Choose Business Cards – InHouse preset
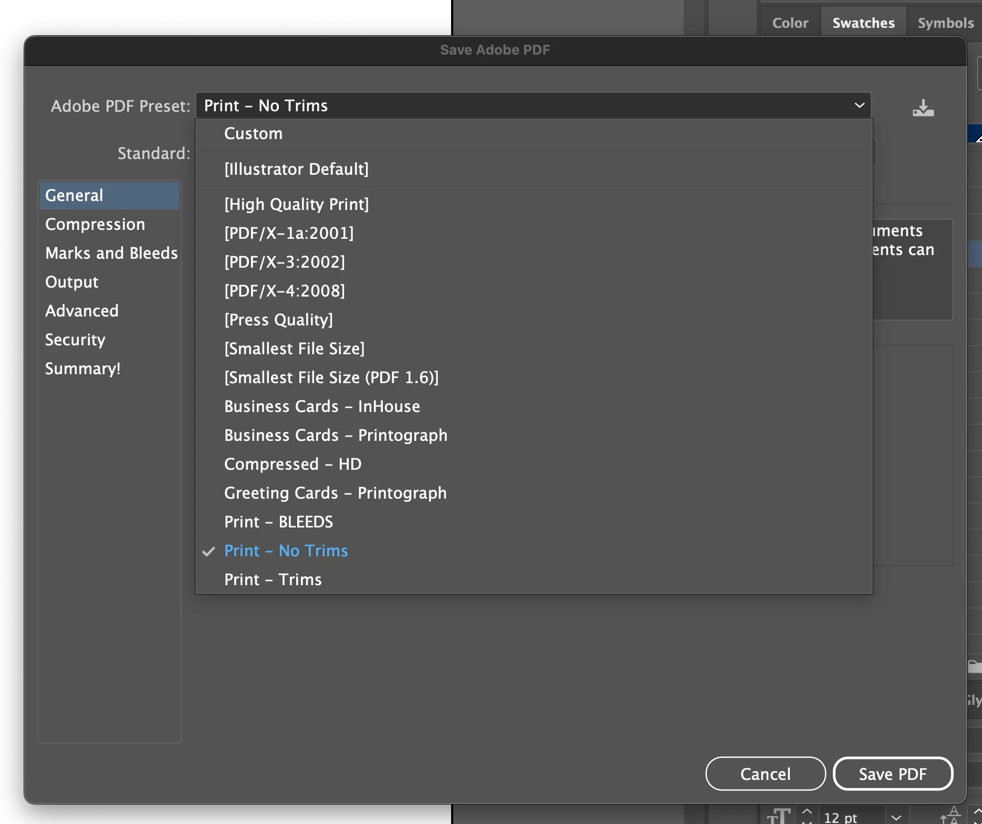The width and height of the screenshot is (982, 824). (x=534, y=406)
